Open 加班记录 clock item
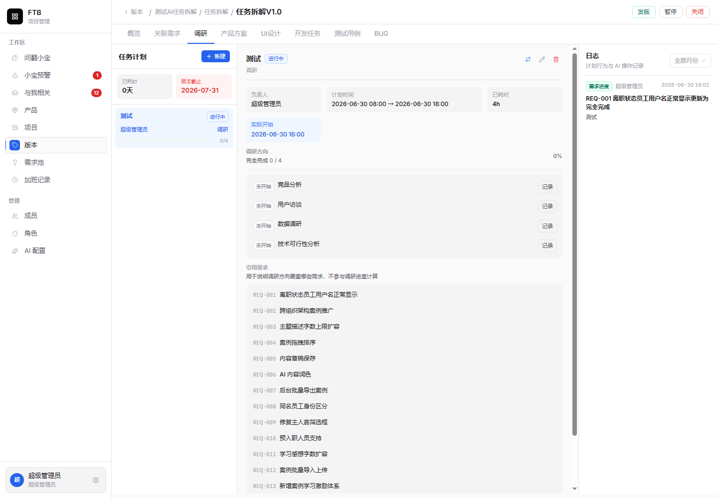Screen dimensions: 718x498 [x=56, y=180]
